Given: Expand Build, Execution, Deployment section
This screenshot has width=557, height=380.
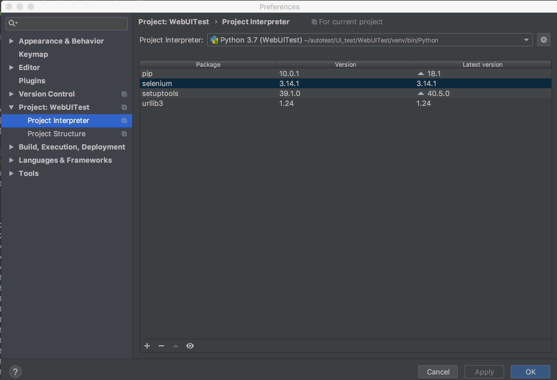Looking at the screenshot, I should pos(11,147).
